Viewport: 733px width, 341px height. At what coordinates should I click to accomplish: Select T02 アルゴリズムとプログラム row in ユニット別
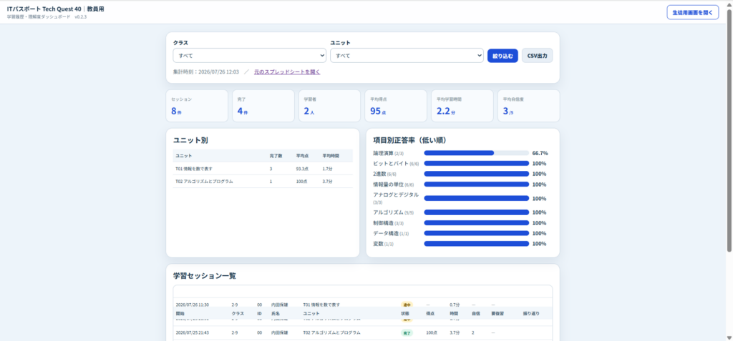click(x=263, y=182)
